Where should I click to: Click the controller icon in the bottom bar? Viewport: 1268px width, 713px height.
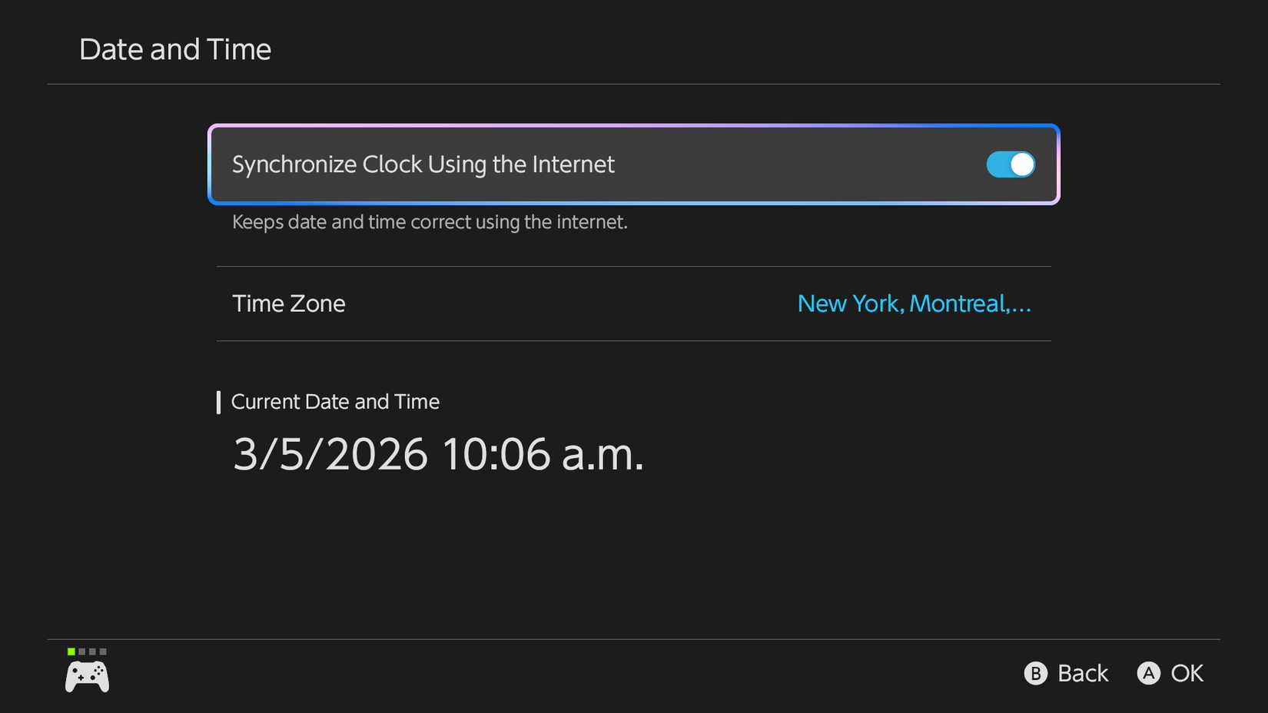[86, 676]
